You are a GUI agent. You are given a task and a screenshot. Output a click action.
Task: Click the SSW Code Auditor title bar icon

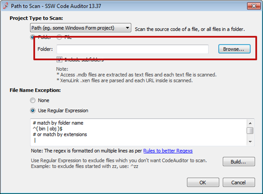pos(5,6)
